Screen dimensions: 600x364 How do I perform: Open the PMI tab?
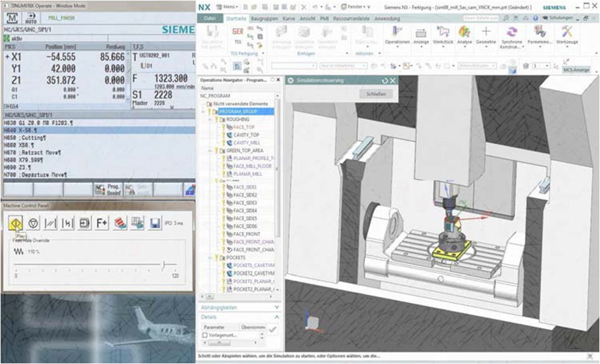[325, 18]
